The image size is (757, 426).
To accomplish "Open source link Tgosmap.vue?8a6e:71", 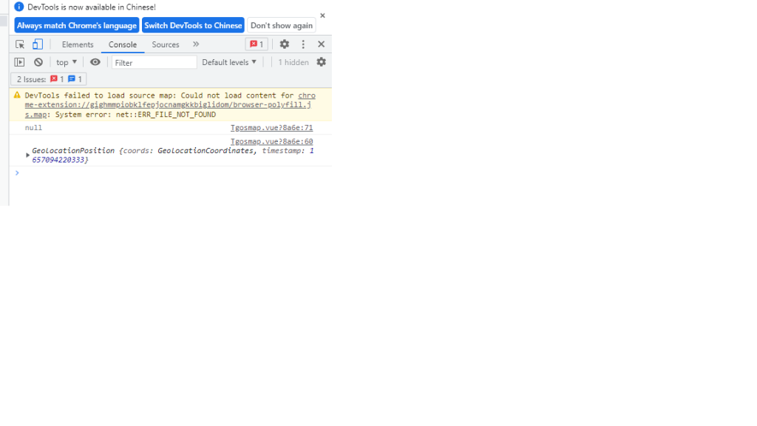I will (271, 127).
